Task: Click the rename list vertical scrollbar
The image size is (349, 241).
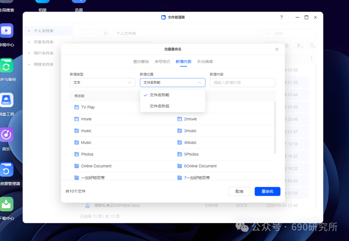Action: point(275,128)
